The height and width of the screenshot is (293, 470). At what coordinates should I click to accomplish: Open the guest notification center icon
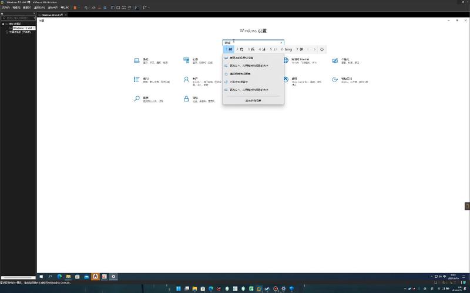[464, 277]
